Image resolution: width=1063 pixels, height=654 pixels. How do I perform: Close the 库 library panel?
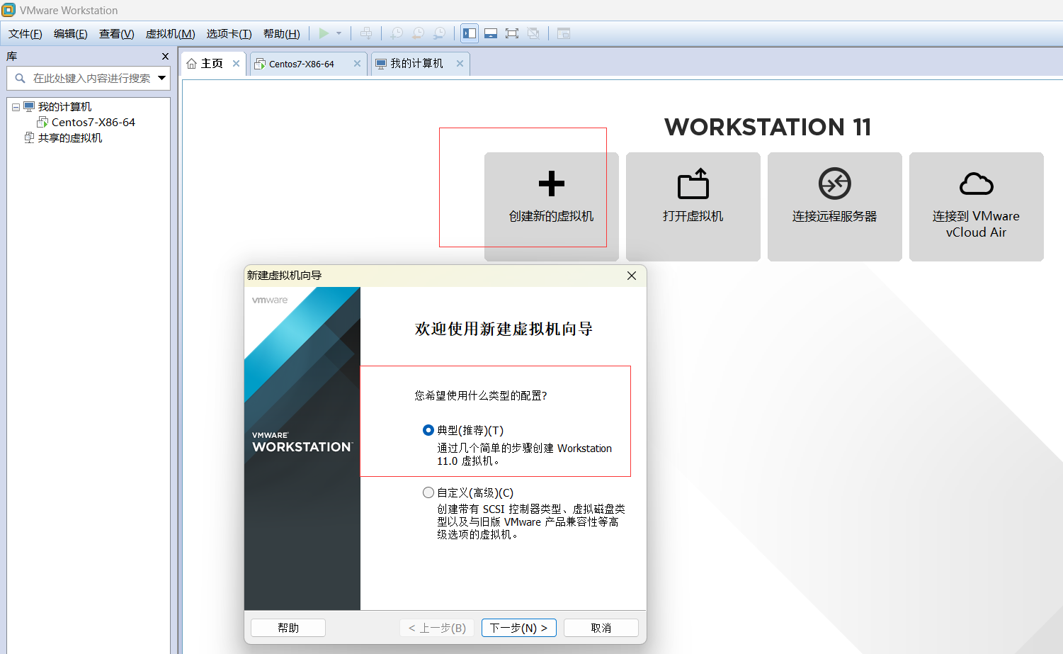[165, 57]
